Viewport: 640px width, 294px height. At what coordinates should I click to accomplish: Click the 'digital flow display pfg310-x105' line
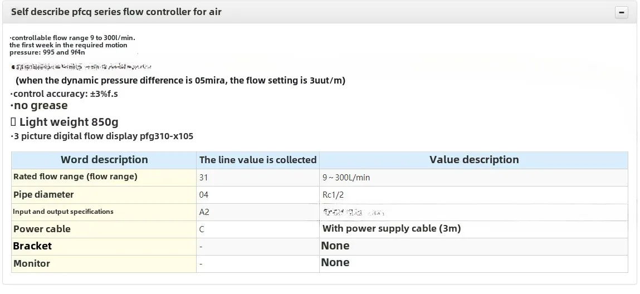click(102, 136)
